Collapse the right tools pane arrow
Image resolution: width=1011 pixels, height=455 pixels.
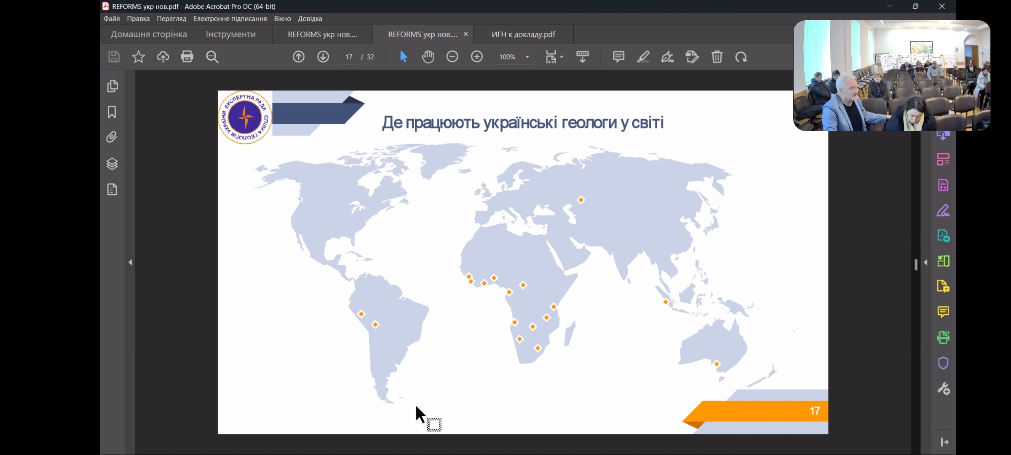[x=925, y=262]
